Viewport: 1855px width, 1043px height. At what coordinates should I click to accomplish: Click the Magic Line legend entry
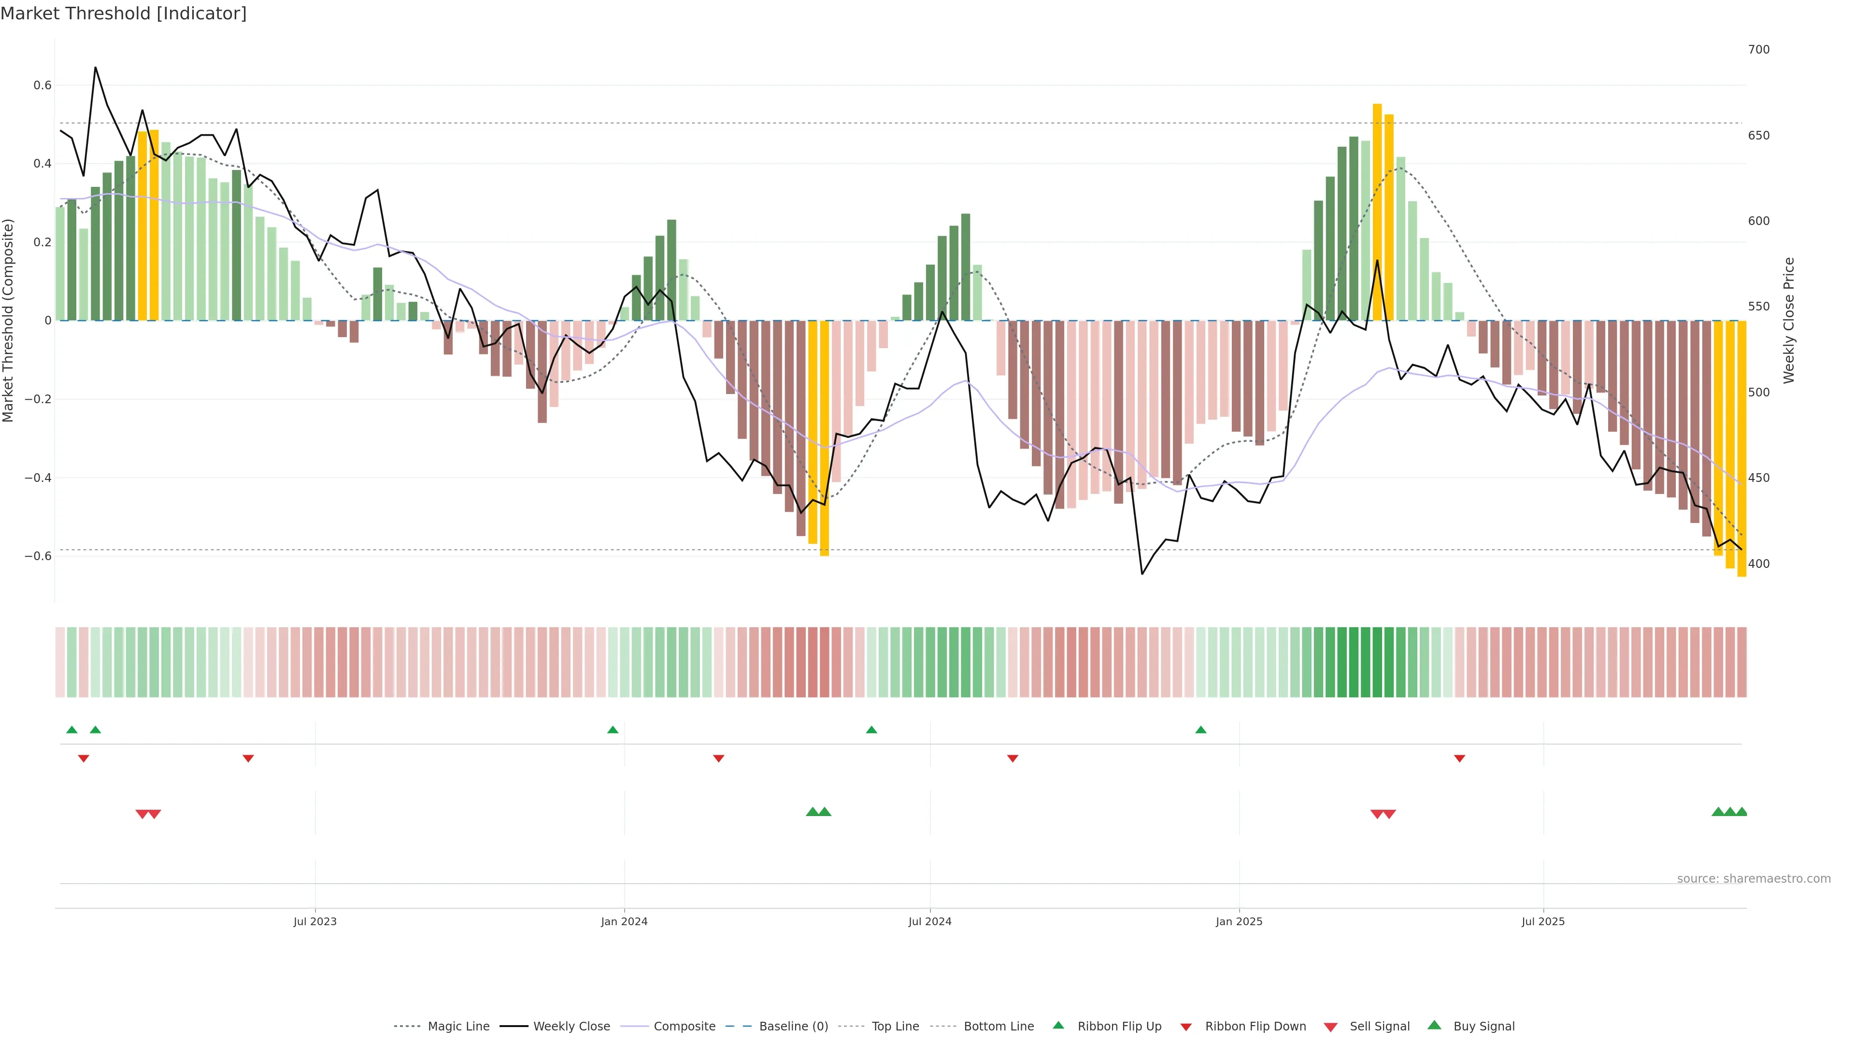[x=458, y=1026]
